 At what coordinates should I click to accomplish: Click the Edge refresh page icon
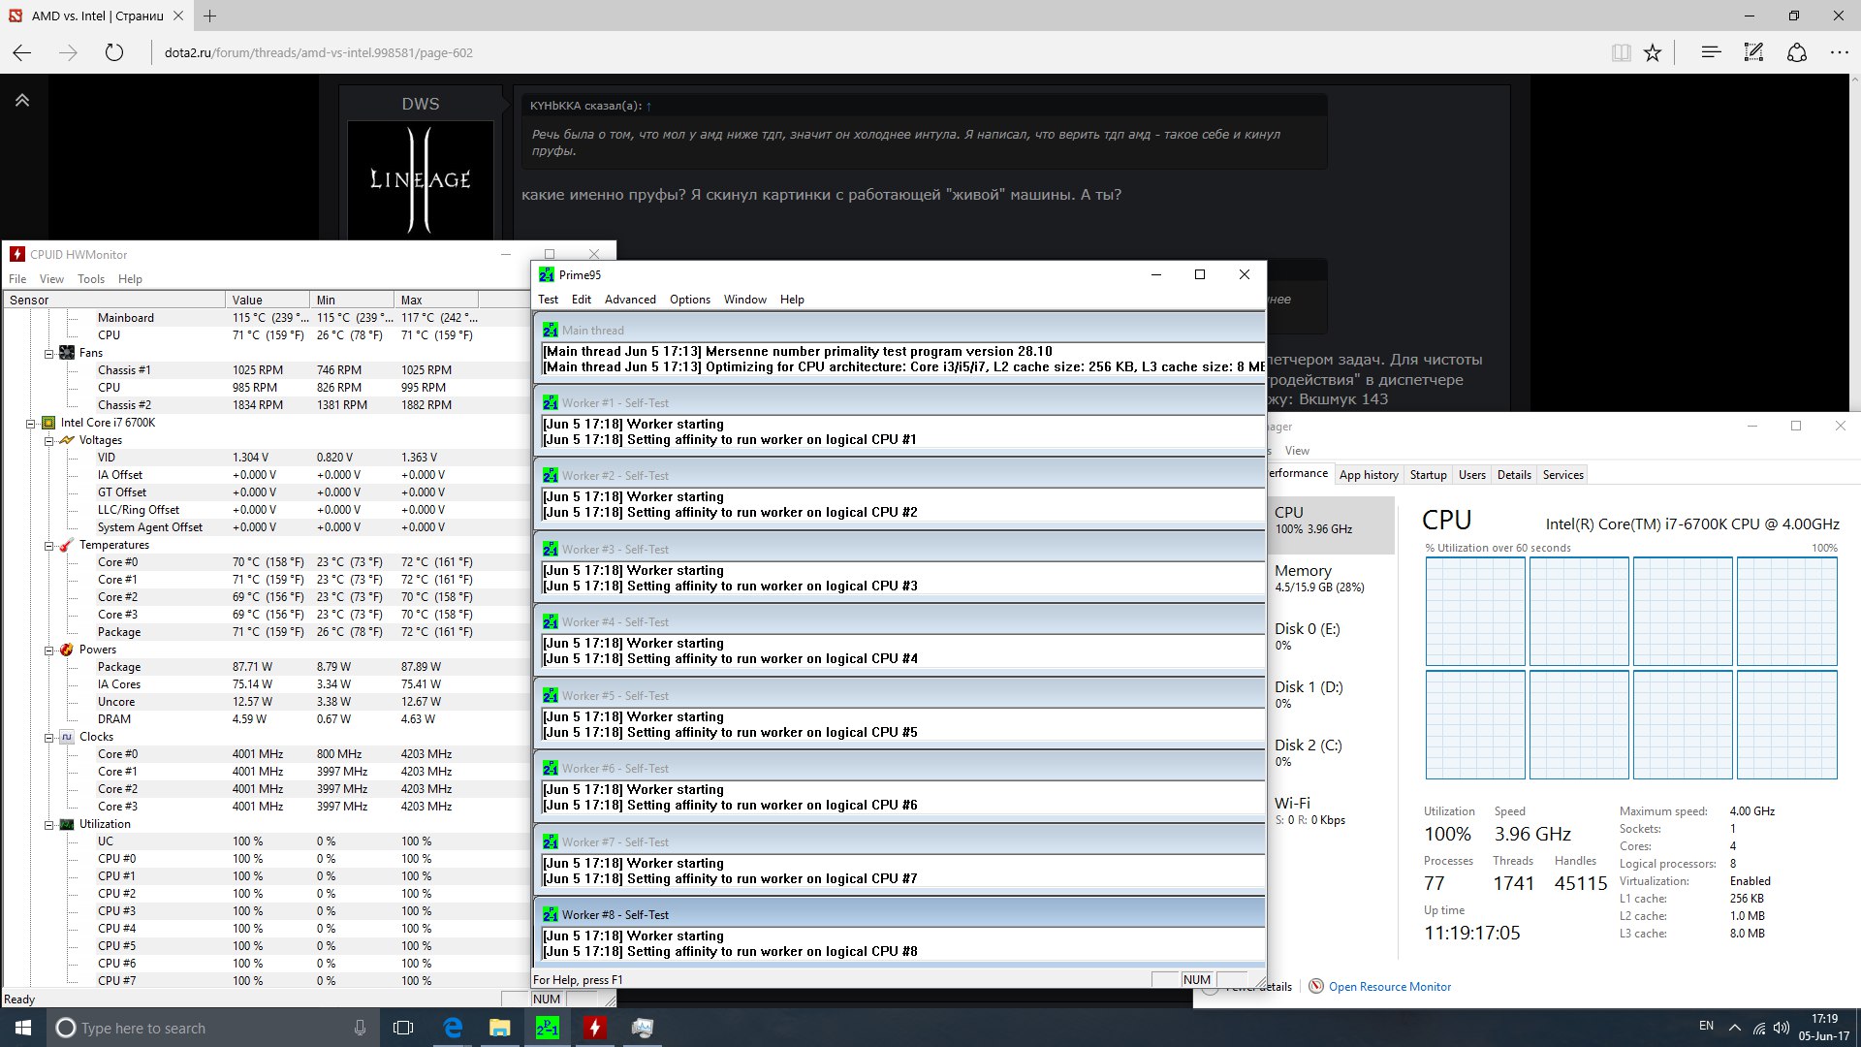click(x=114, y=52)
